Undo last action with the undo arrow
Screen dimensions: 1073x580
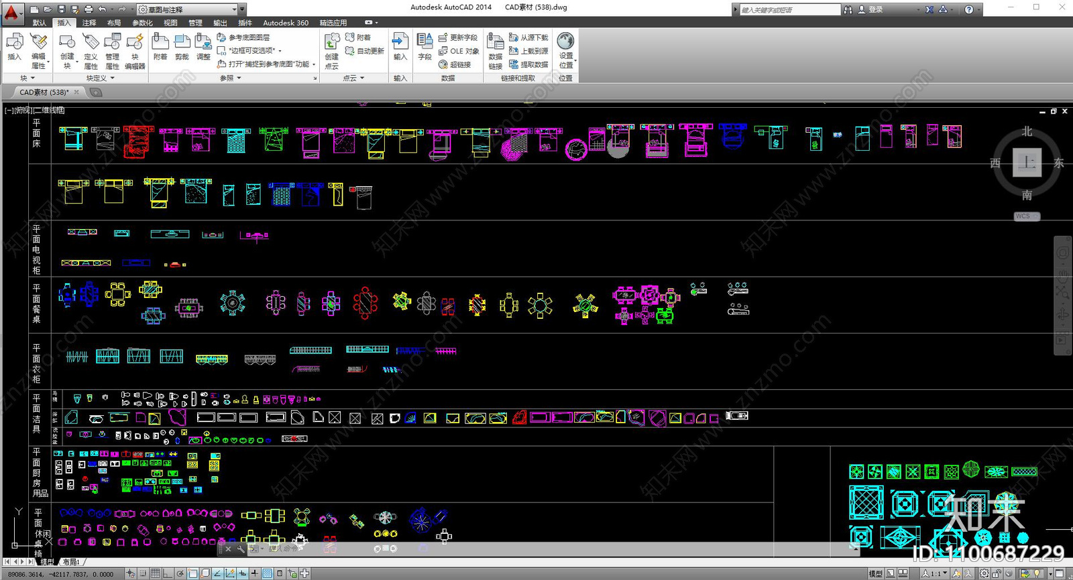point(102,9)
